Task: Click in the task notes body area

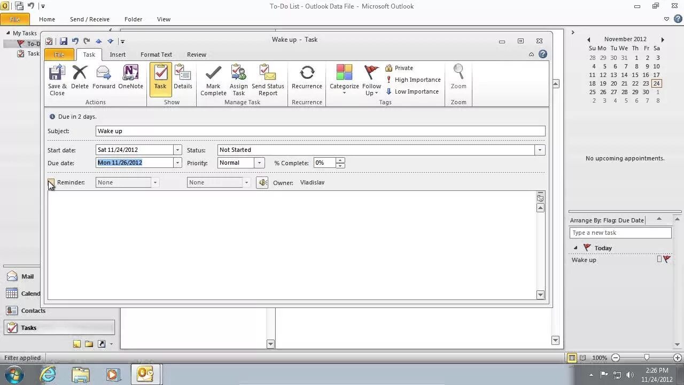Action: pyautogui.click(x=292, y=245)
